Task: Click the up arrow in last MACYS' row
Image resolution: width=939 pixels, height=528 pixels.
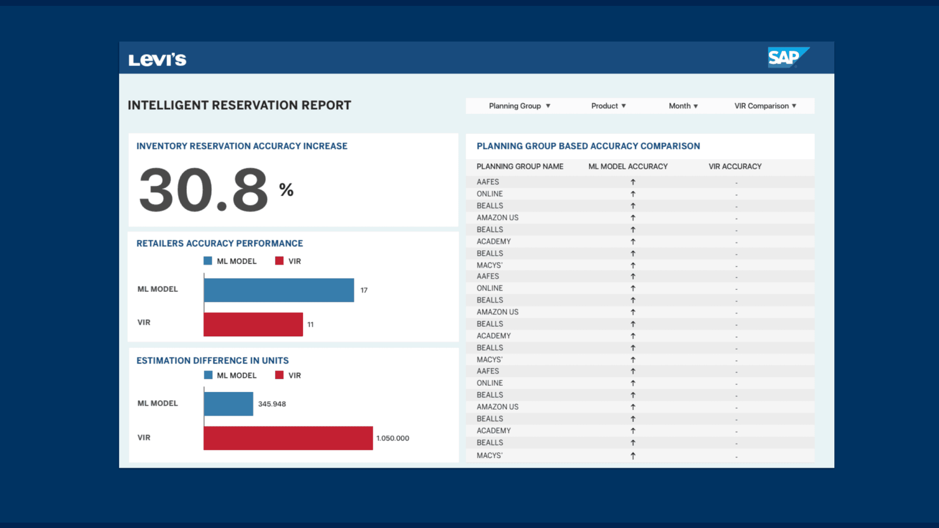Action: pos(633,456)
